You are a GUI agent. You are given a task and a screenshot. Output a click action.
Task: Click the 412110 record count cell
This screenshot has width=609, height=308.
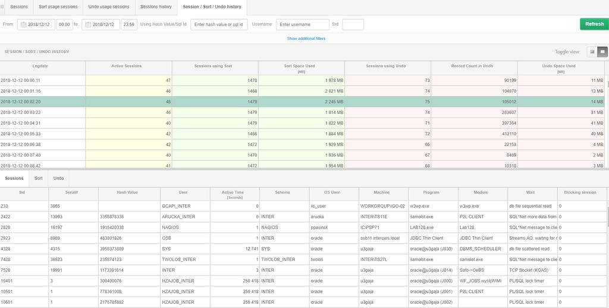[474, 134]
